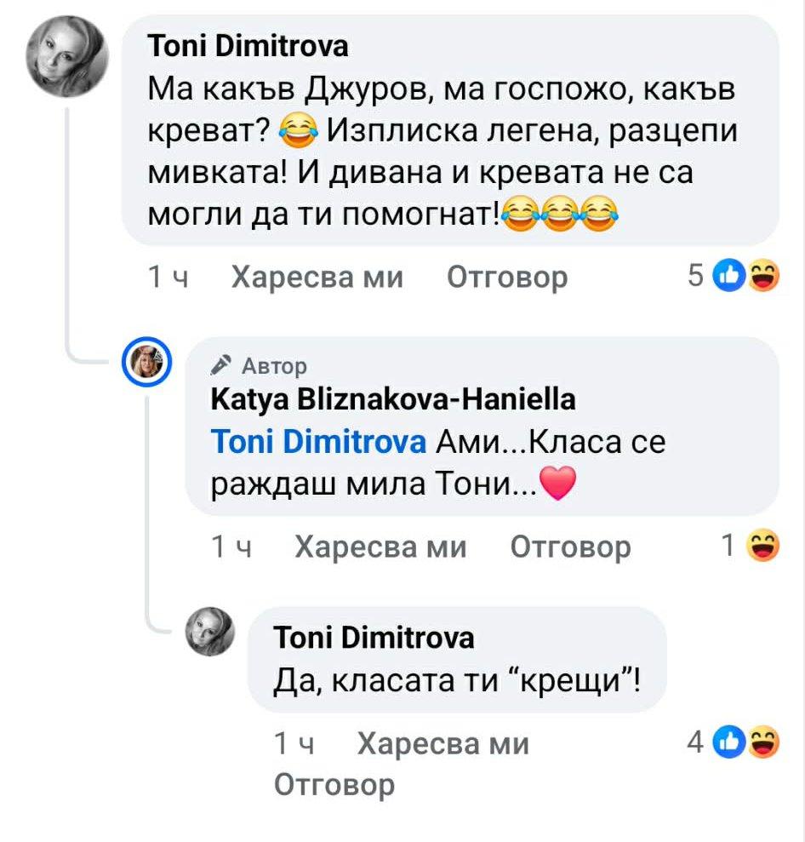Image resolution: width=805 pixels, height=842 pixels.
Task: Click Отговор under the last reply
Action: (334, 784)
